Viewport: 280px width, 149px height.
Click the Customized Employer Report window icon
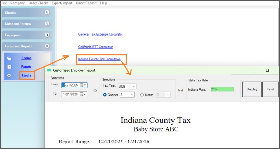pos(49,70)
